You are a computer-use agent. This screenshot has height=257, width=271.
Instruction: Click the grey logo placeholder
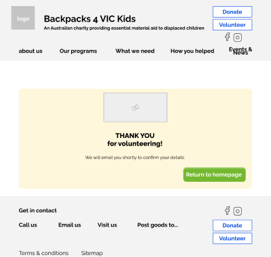click(x=23, y=18)
